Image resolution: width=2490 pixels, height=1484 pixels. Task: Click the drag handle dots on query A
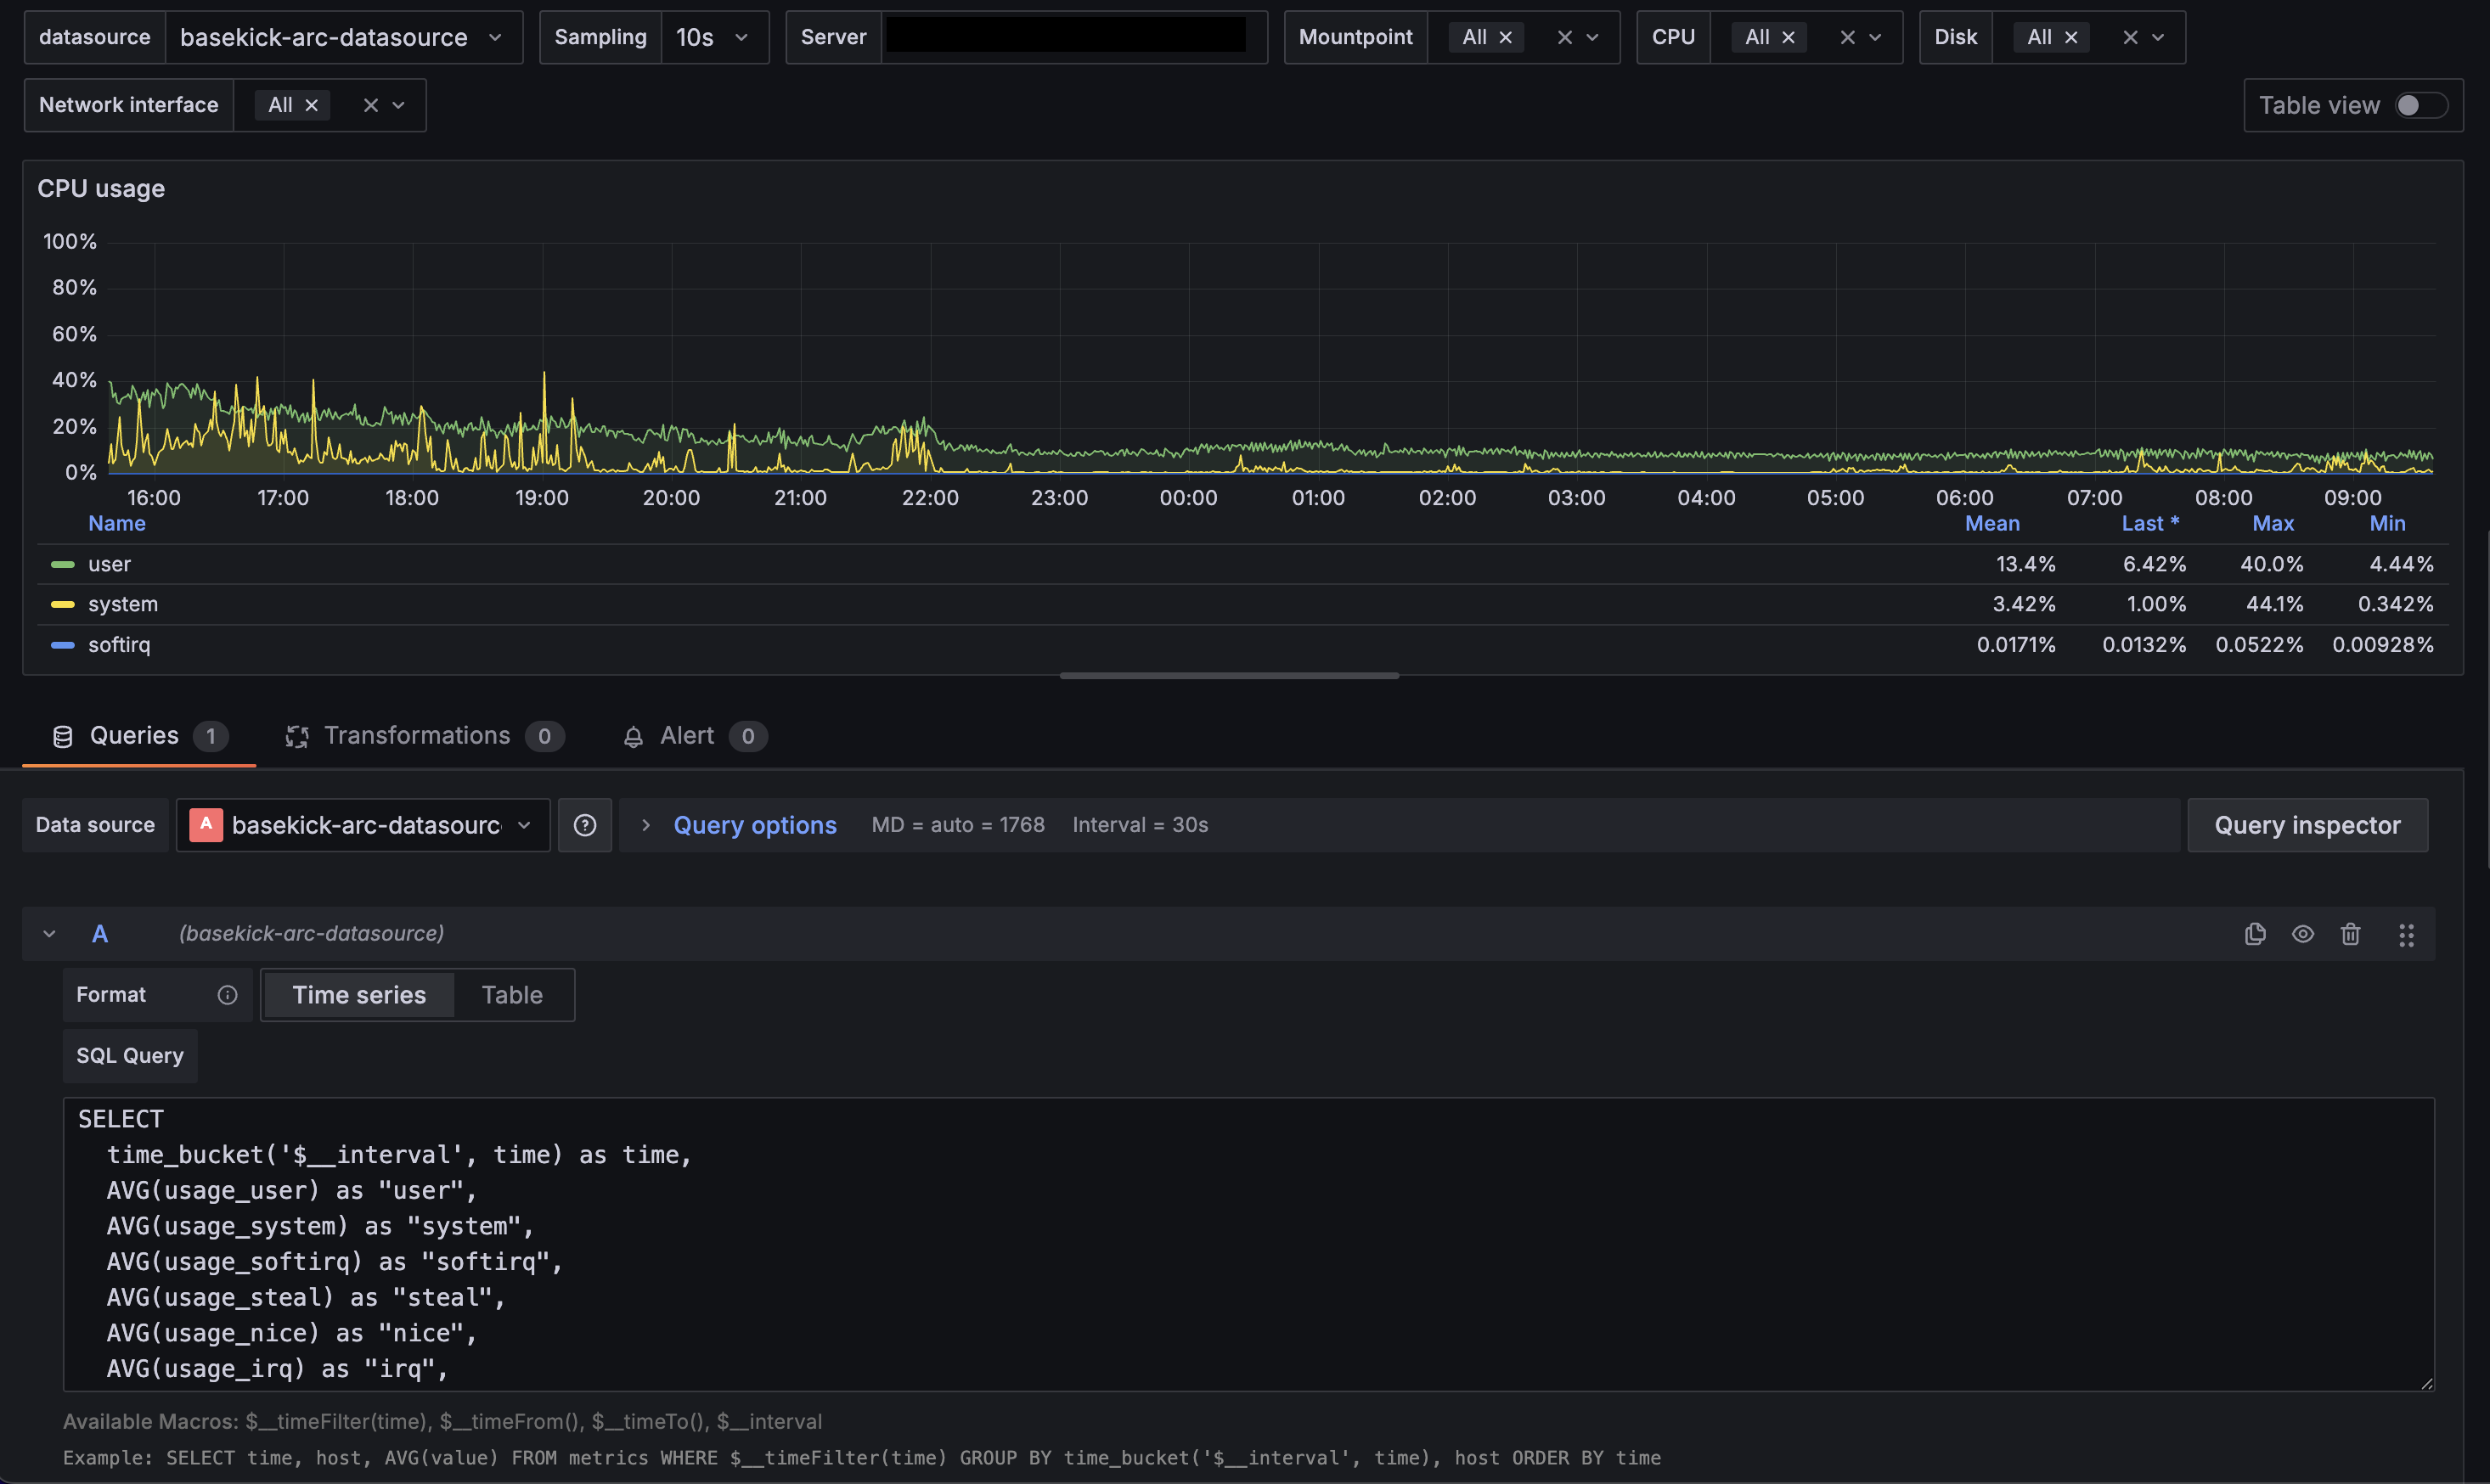pos(2407,933)
